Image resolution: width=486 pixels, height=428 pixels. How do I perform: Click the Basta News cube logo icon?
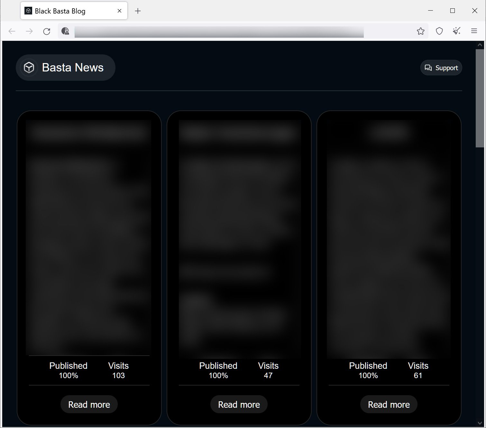tap(29, 68)
